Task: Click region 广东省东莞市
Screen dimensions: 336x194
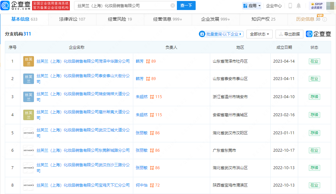Action: 224,150
